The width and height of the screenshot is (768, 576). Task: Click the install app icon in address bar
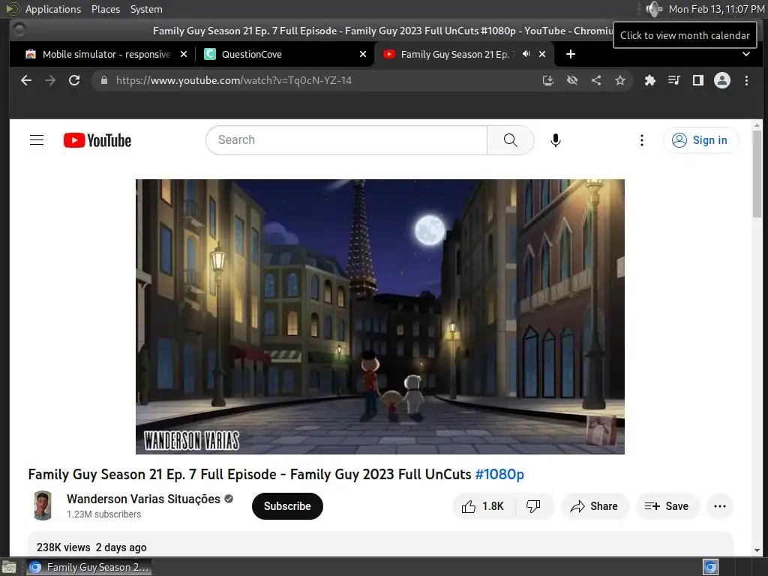coord(548,80)
